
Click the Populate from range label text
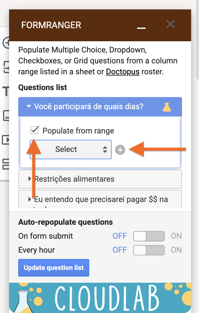point(78,131)
